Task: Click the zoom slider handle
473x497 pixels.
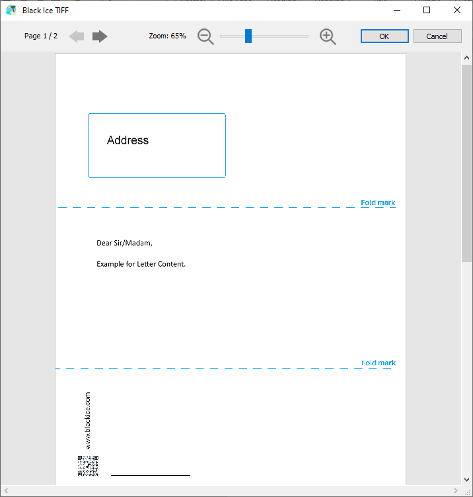Action: tap(248, 36)
